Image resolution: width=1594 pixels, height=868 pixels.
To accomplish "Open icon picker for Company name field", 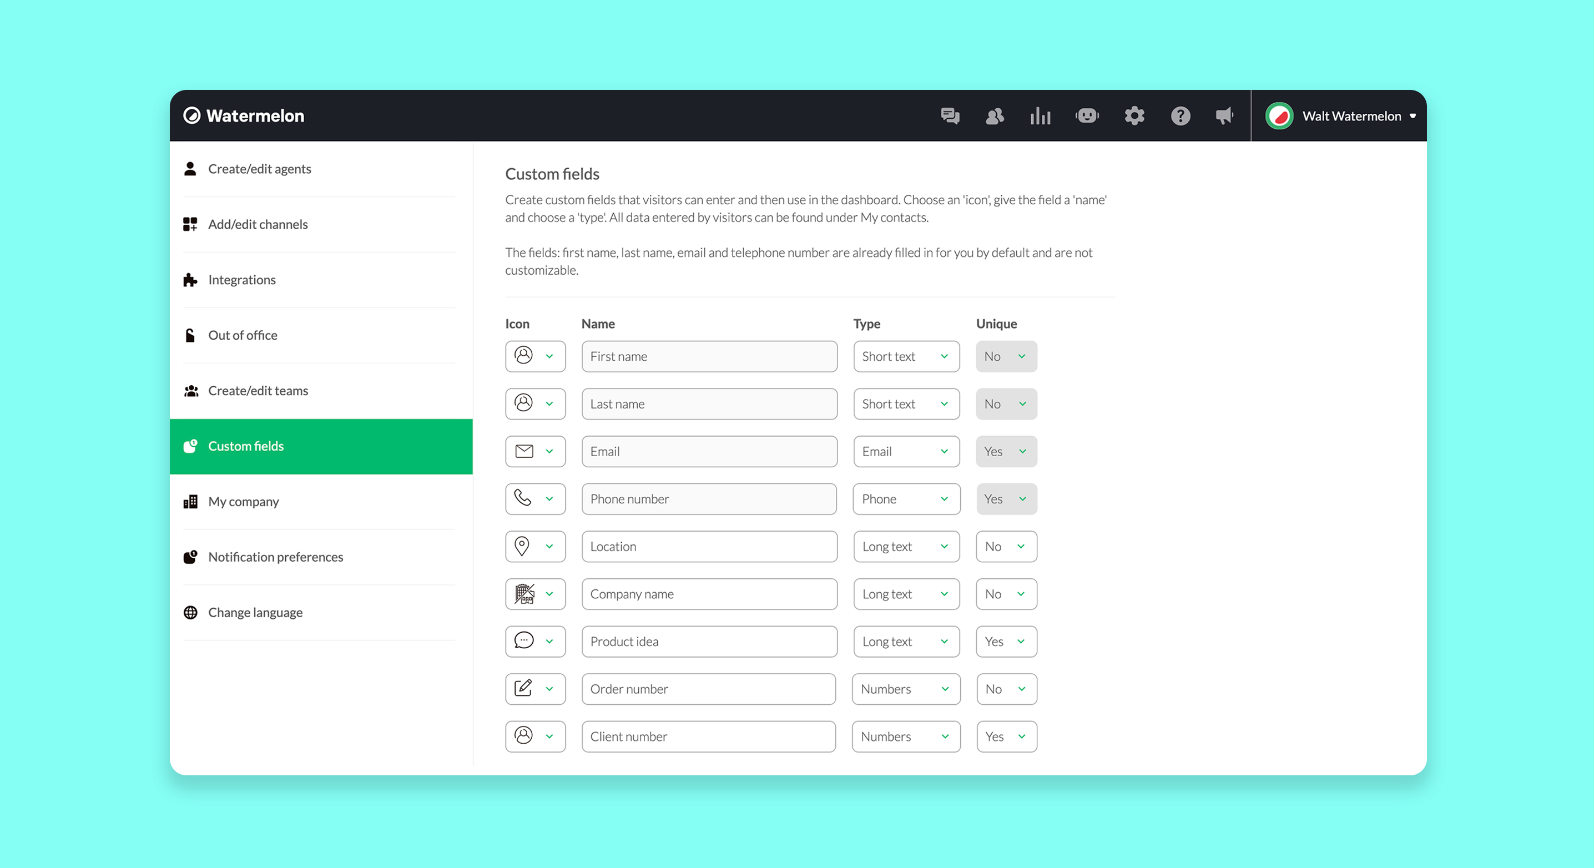I will coord(535,594).
